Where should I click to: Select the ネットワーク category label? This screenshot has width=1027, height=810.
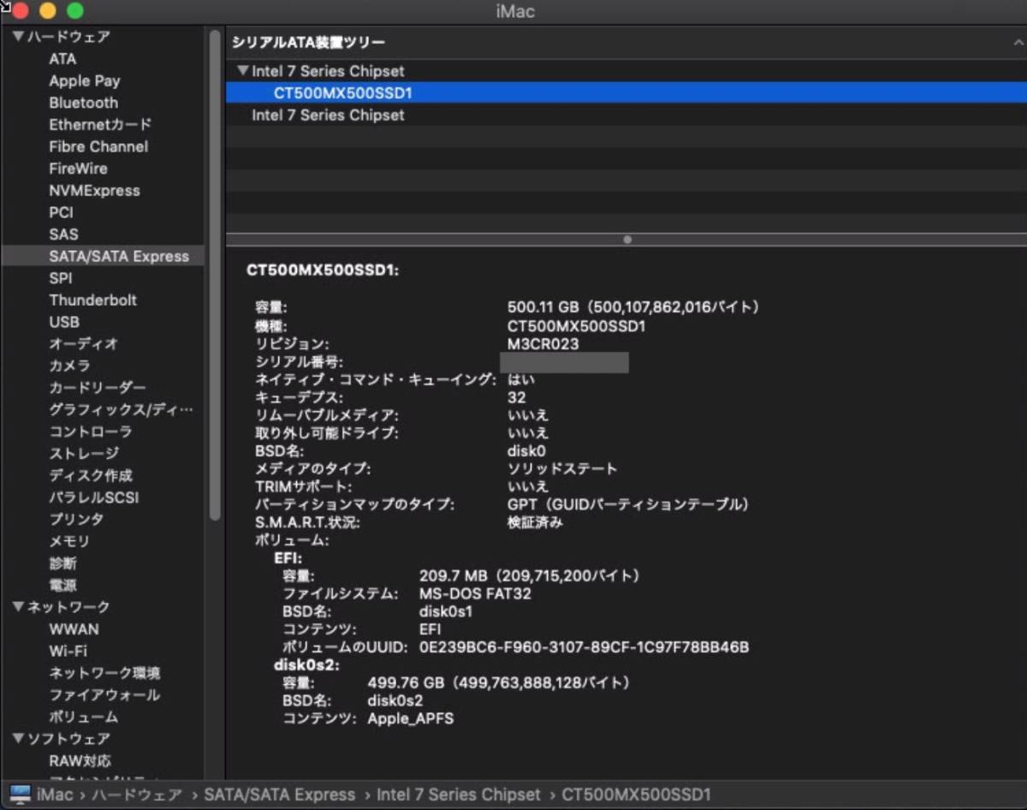[68, 607]
